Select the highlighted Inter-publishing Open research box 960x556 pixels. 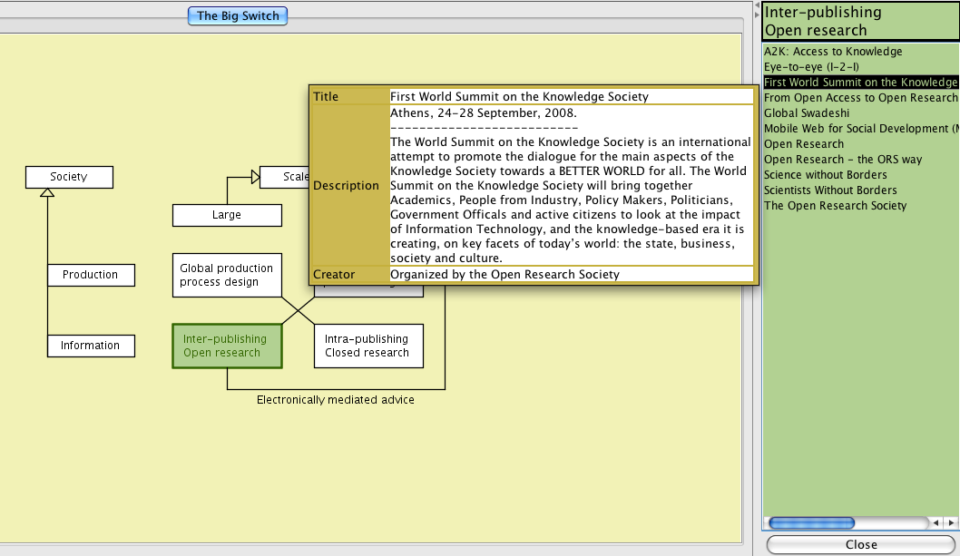click(227, 346)
